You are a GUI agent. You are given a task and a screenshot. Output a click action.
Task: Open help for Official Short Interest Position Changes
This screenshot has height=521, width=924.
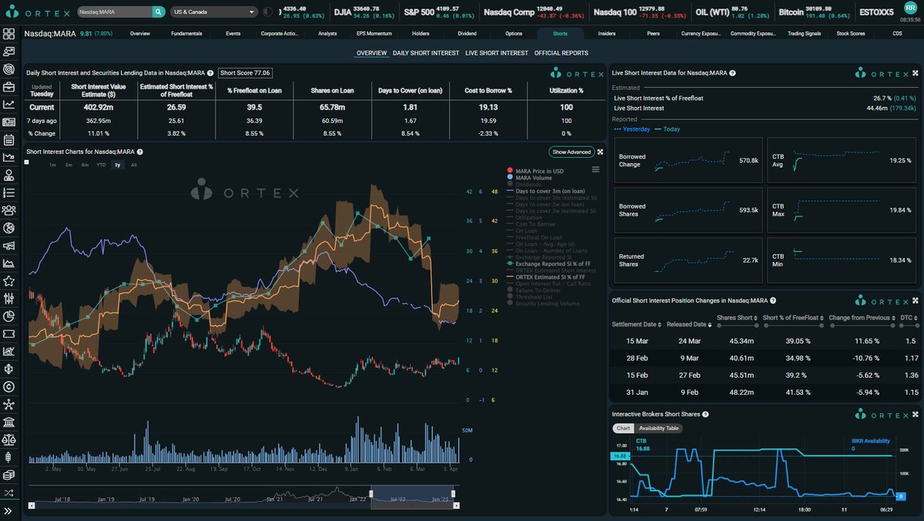click(x=772, y=301)
